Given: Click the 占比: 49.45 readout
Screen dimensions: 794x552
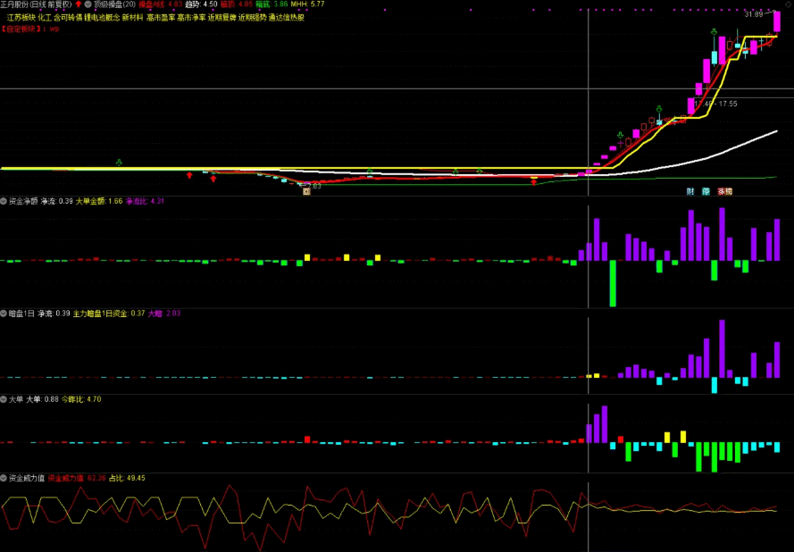Looking at the screenshot, I should coord(127,478).
